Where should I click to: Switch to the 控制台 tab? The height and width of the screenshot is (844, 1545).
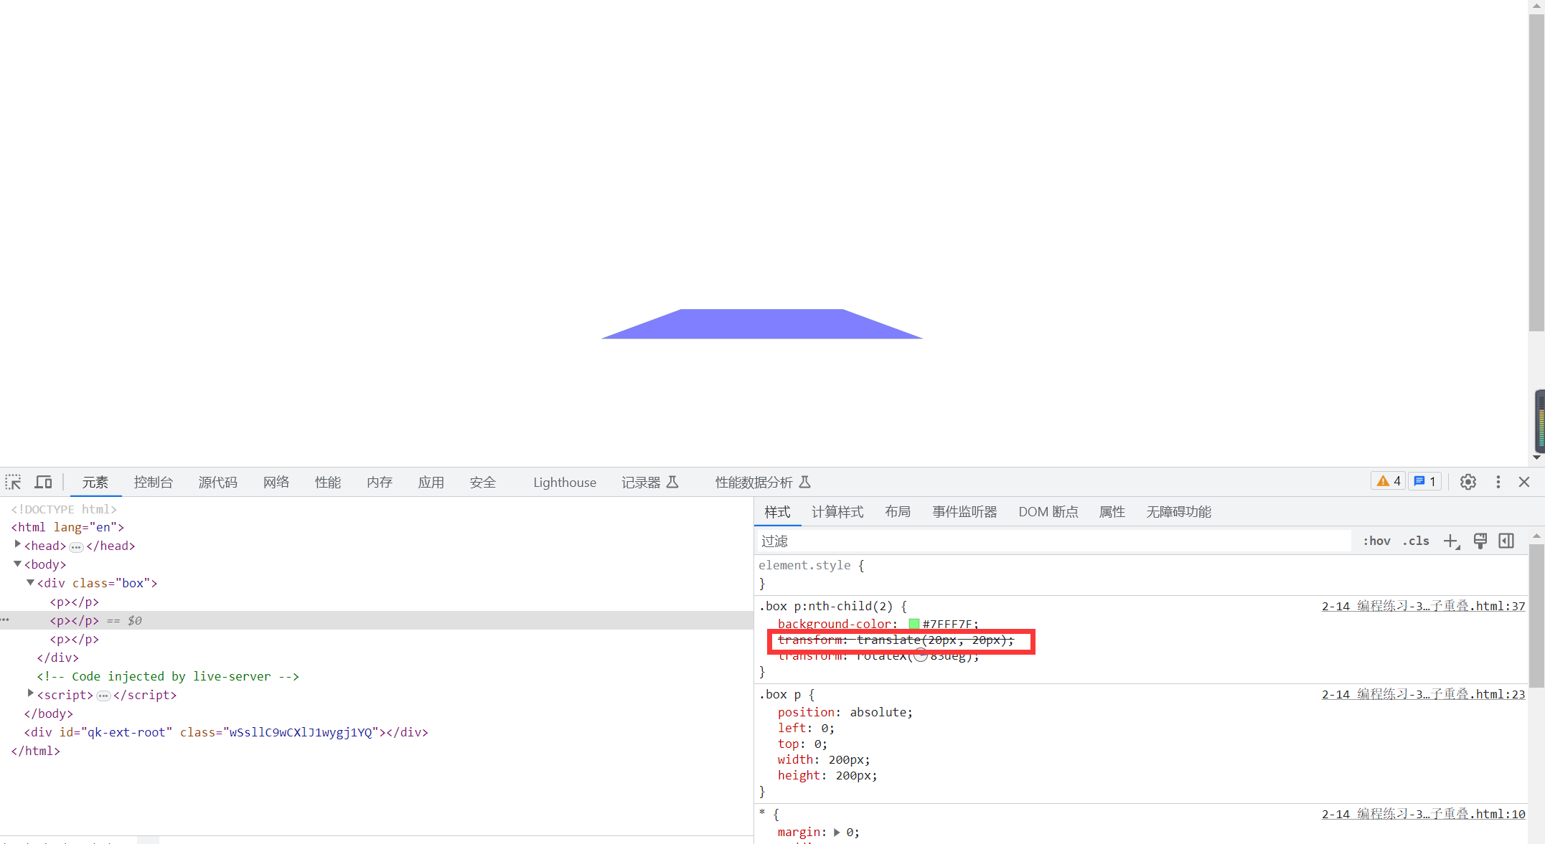pos(154,482)
